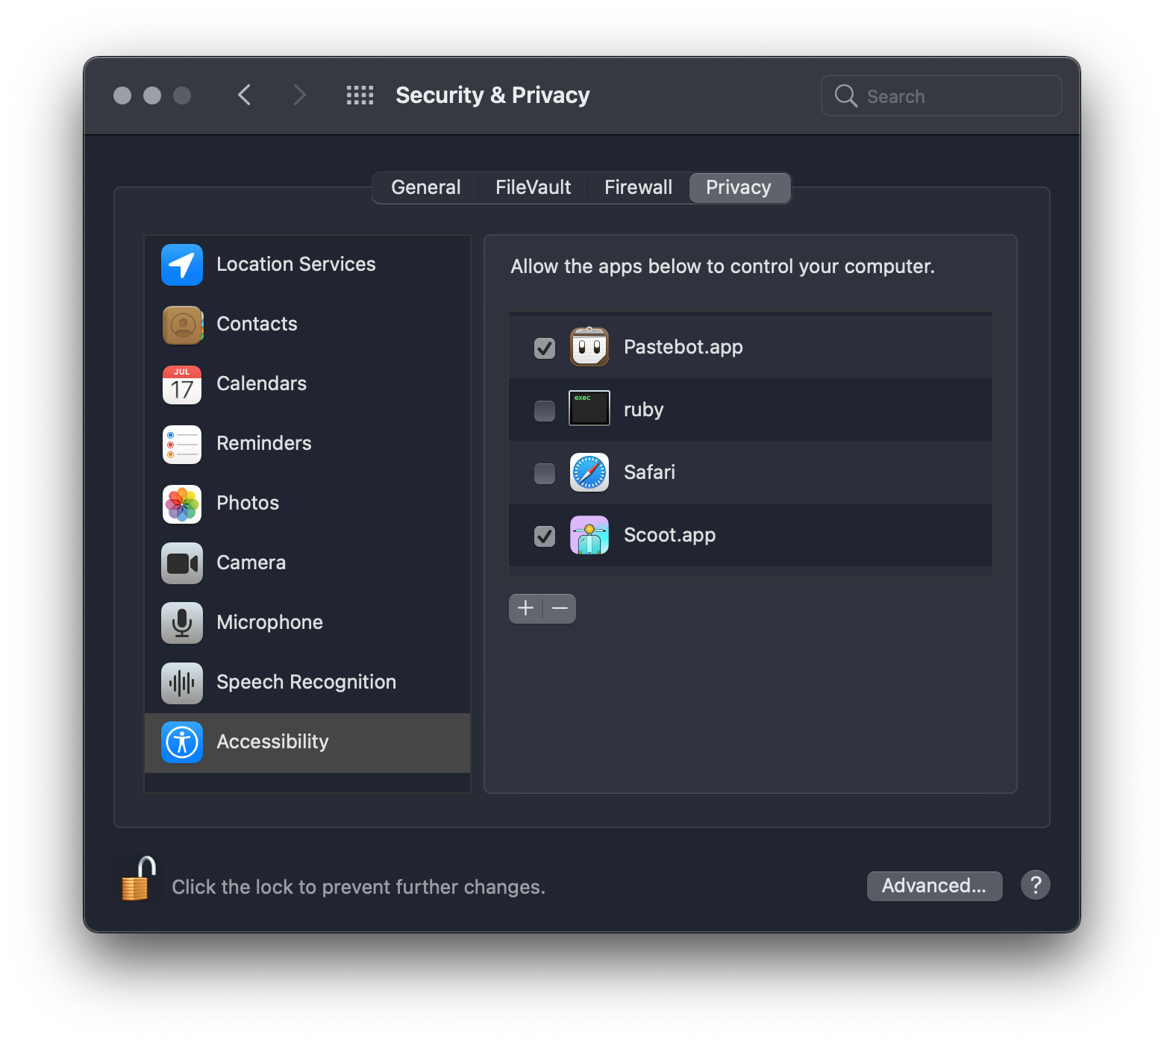Go back with the left chevron

244,95
